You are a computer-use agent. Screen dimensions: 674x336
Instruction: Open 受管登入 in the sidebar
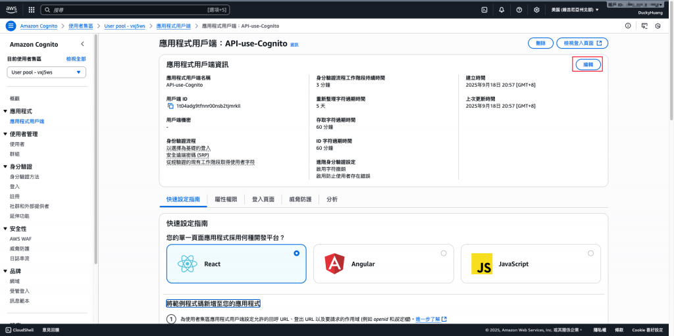(x=19, y=291)
